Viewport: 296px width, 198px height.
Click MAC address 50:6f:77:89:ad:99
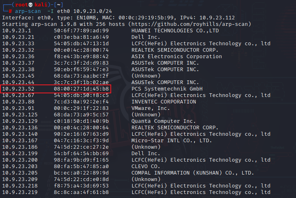[81, 31]
